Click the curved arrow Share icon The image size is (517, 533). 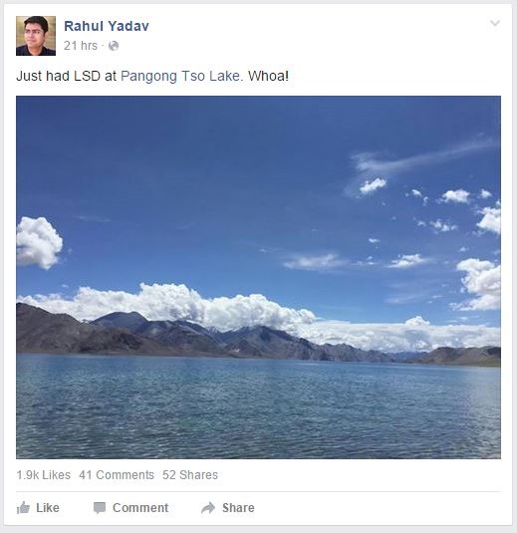coord(208,508)
